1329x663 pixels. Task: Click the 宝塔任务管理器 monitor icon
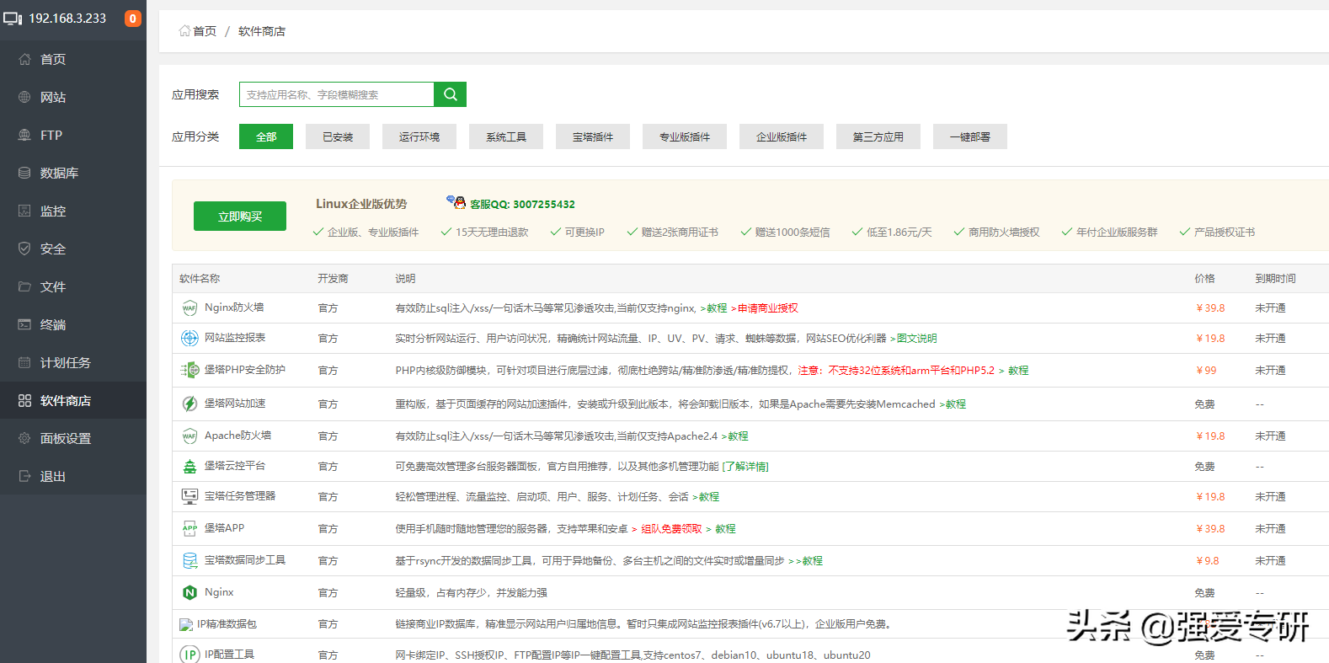pos(189,496)
